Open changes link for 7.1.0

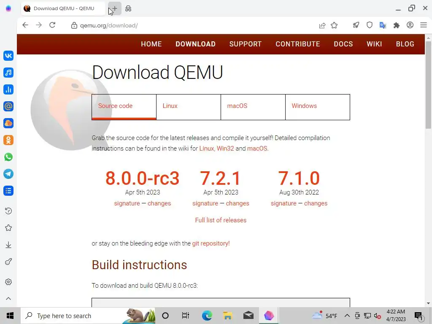(316, 203)
